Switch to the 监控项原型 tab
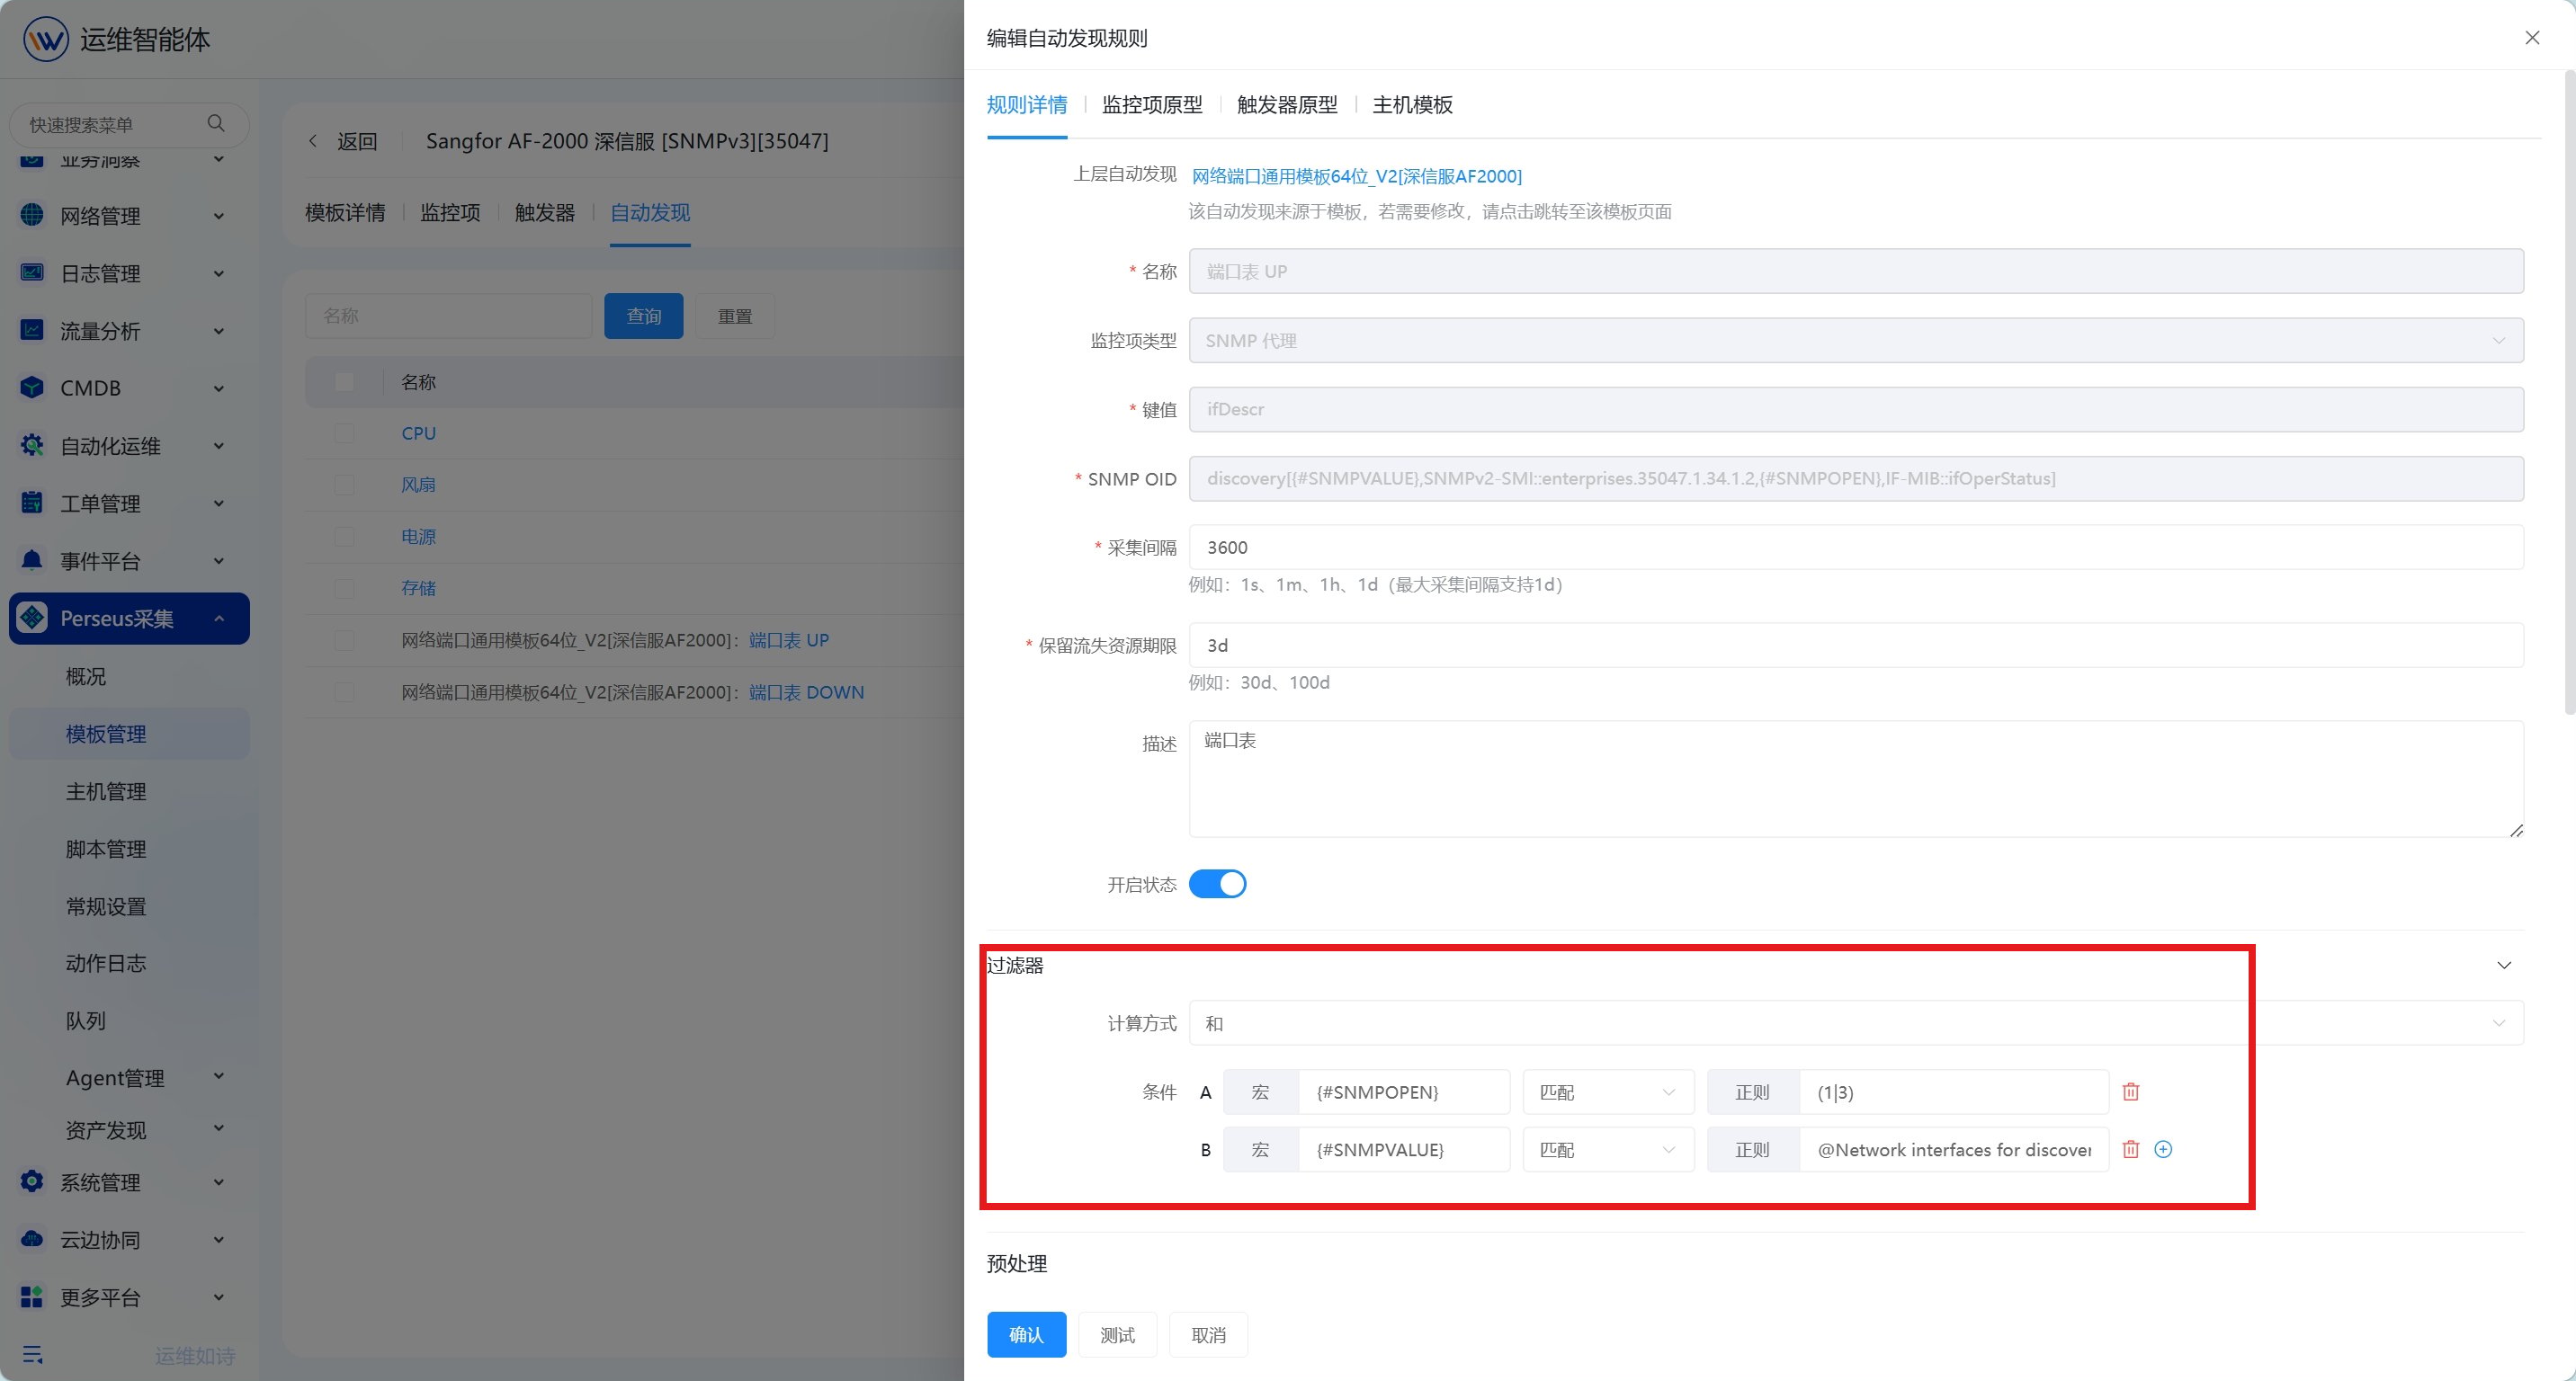 point(1152,105)
